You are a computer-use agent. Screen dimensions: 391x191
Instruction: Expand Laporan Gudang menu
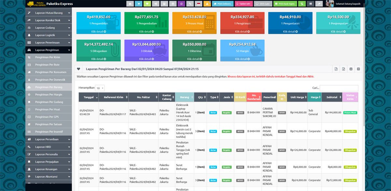(x=49, y=28)
